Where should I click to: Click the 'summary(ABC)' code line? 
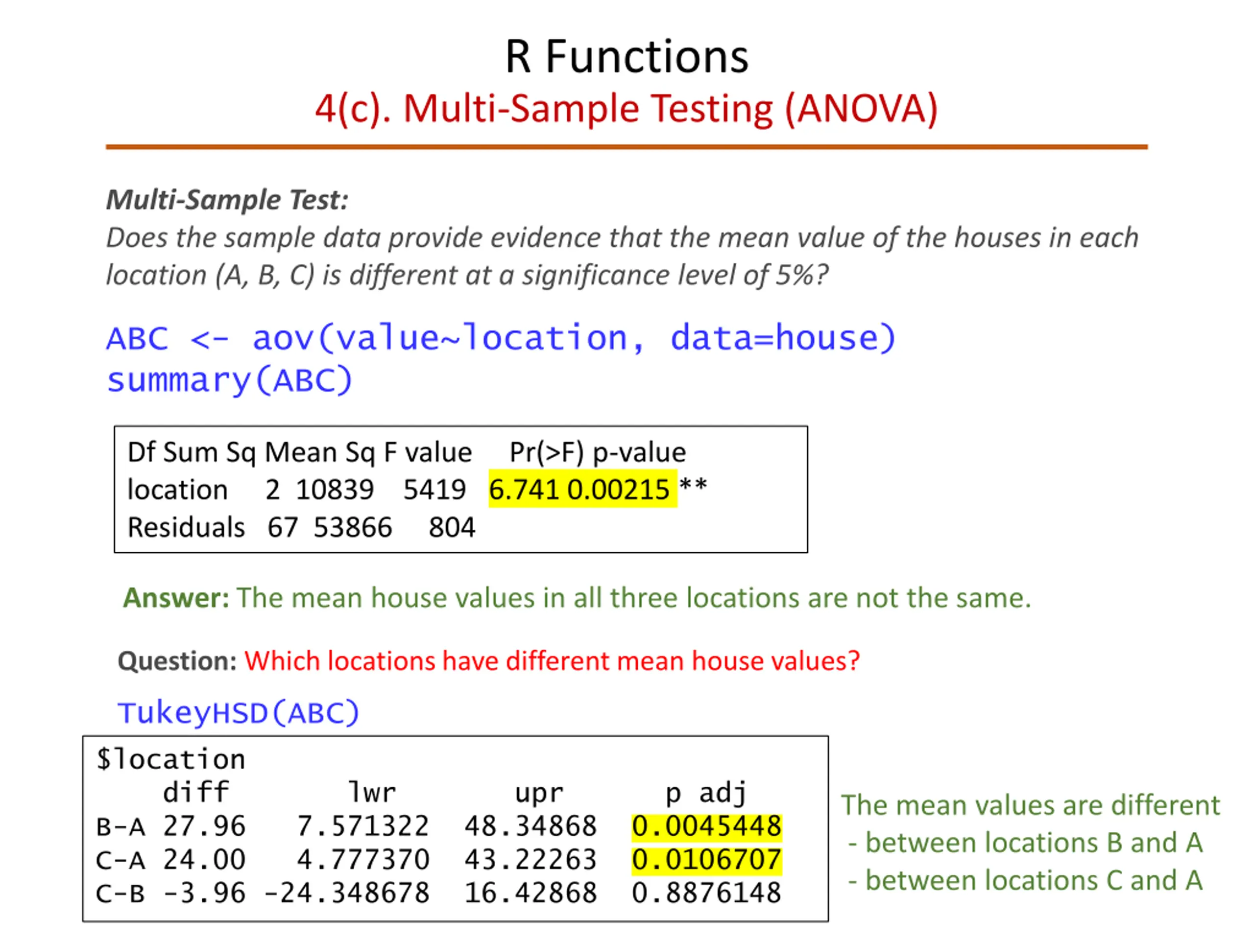pyautogui.click(x=230, y=381)
